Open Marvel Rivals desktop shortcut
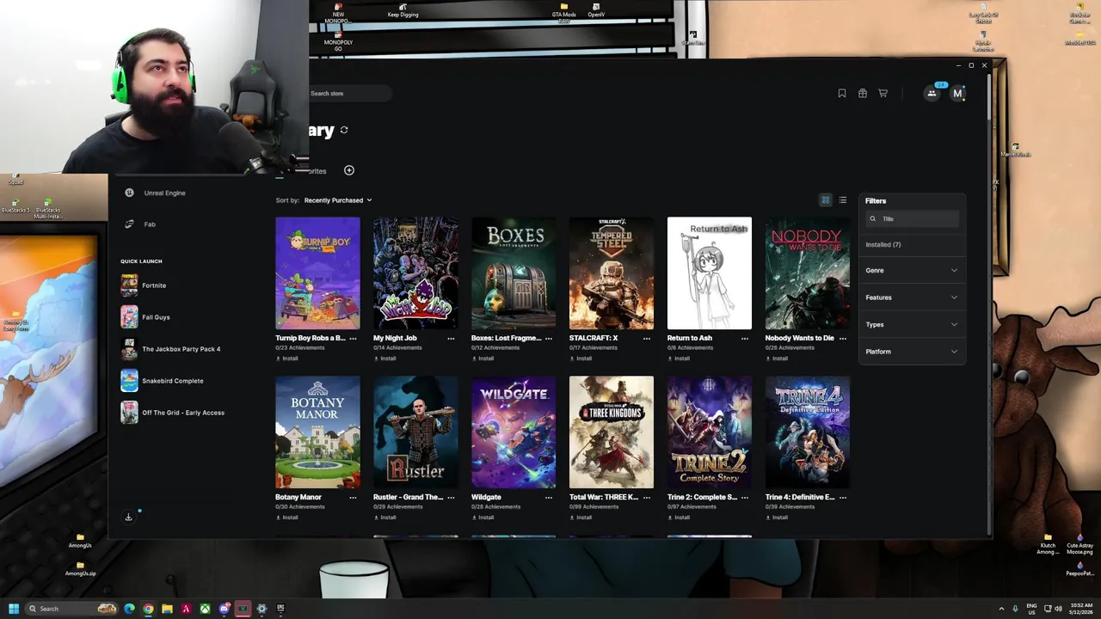 [1015, 150]
